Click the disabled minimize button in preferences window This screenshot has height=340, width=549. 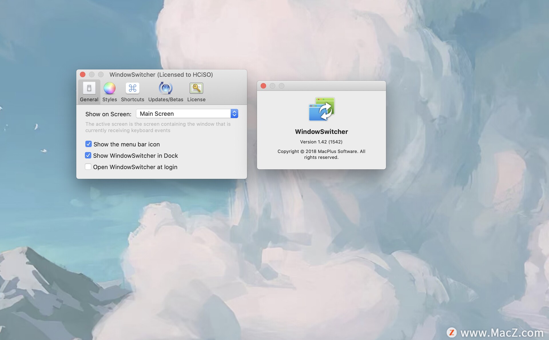coord(92,74)
